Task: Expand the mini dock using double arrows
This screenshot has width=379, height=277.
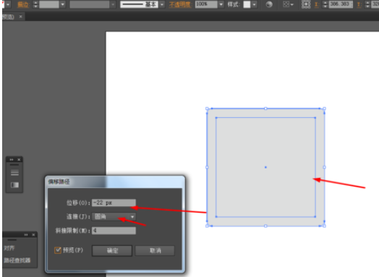Action: [12, 160]
